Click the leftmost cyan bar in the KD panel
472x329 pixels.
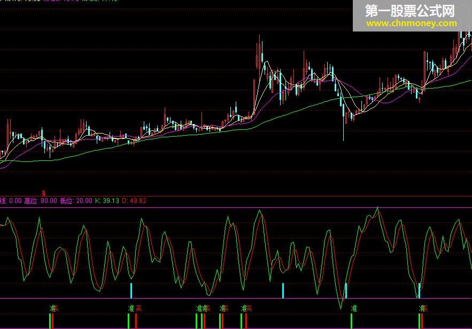point(131,291)
